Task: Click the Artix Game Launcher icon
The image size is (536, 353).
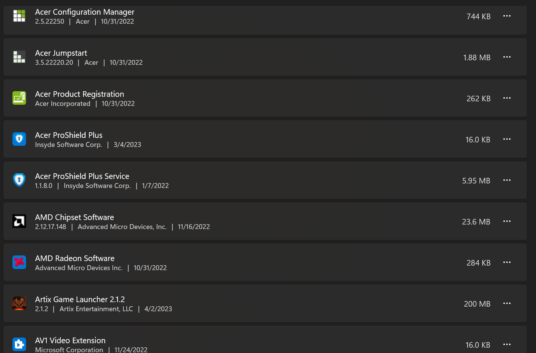Action: (19, 303)
